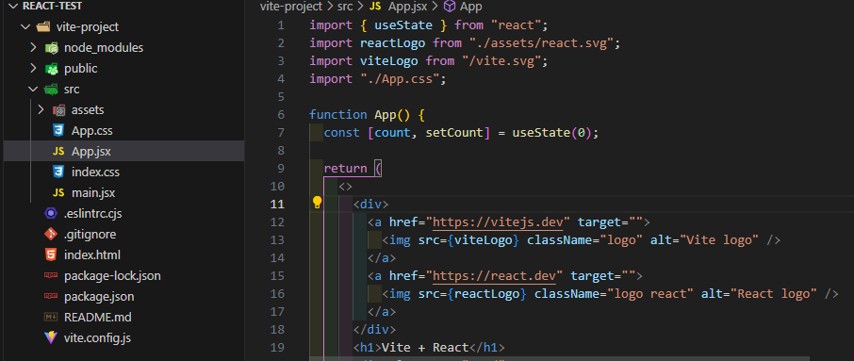Click {viteLogo} in the img tag
The width and height of the screenshot is (854, 361).
[x=484, y=239]
